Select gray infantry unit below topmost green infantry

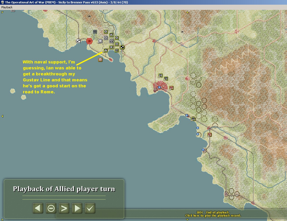tap(106, 38)
